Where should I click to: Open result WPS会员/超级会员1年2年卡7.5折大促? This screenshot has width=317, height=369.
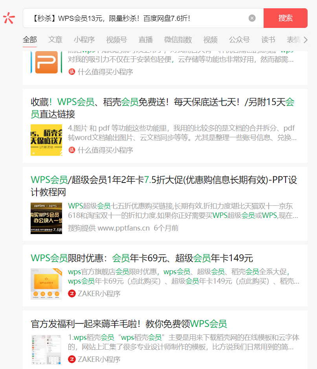[x=164, y=186]
